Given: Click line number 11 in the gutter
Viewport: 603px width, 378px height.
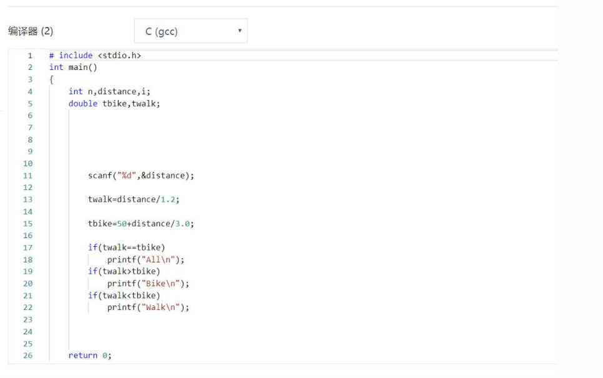Looking at the screenshot, I should point(27,176).
